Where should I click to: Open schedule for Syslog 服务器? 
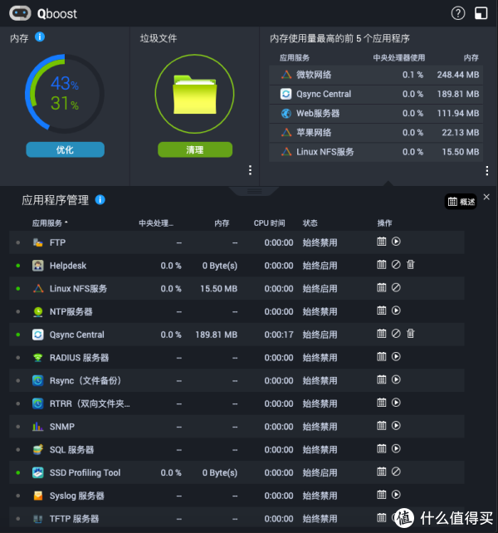[x=382, y=495]
